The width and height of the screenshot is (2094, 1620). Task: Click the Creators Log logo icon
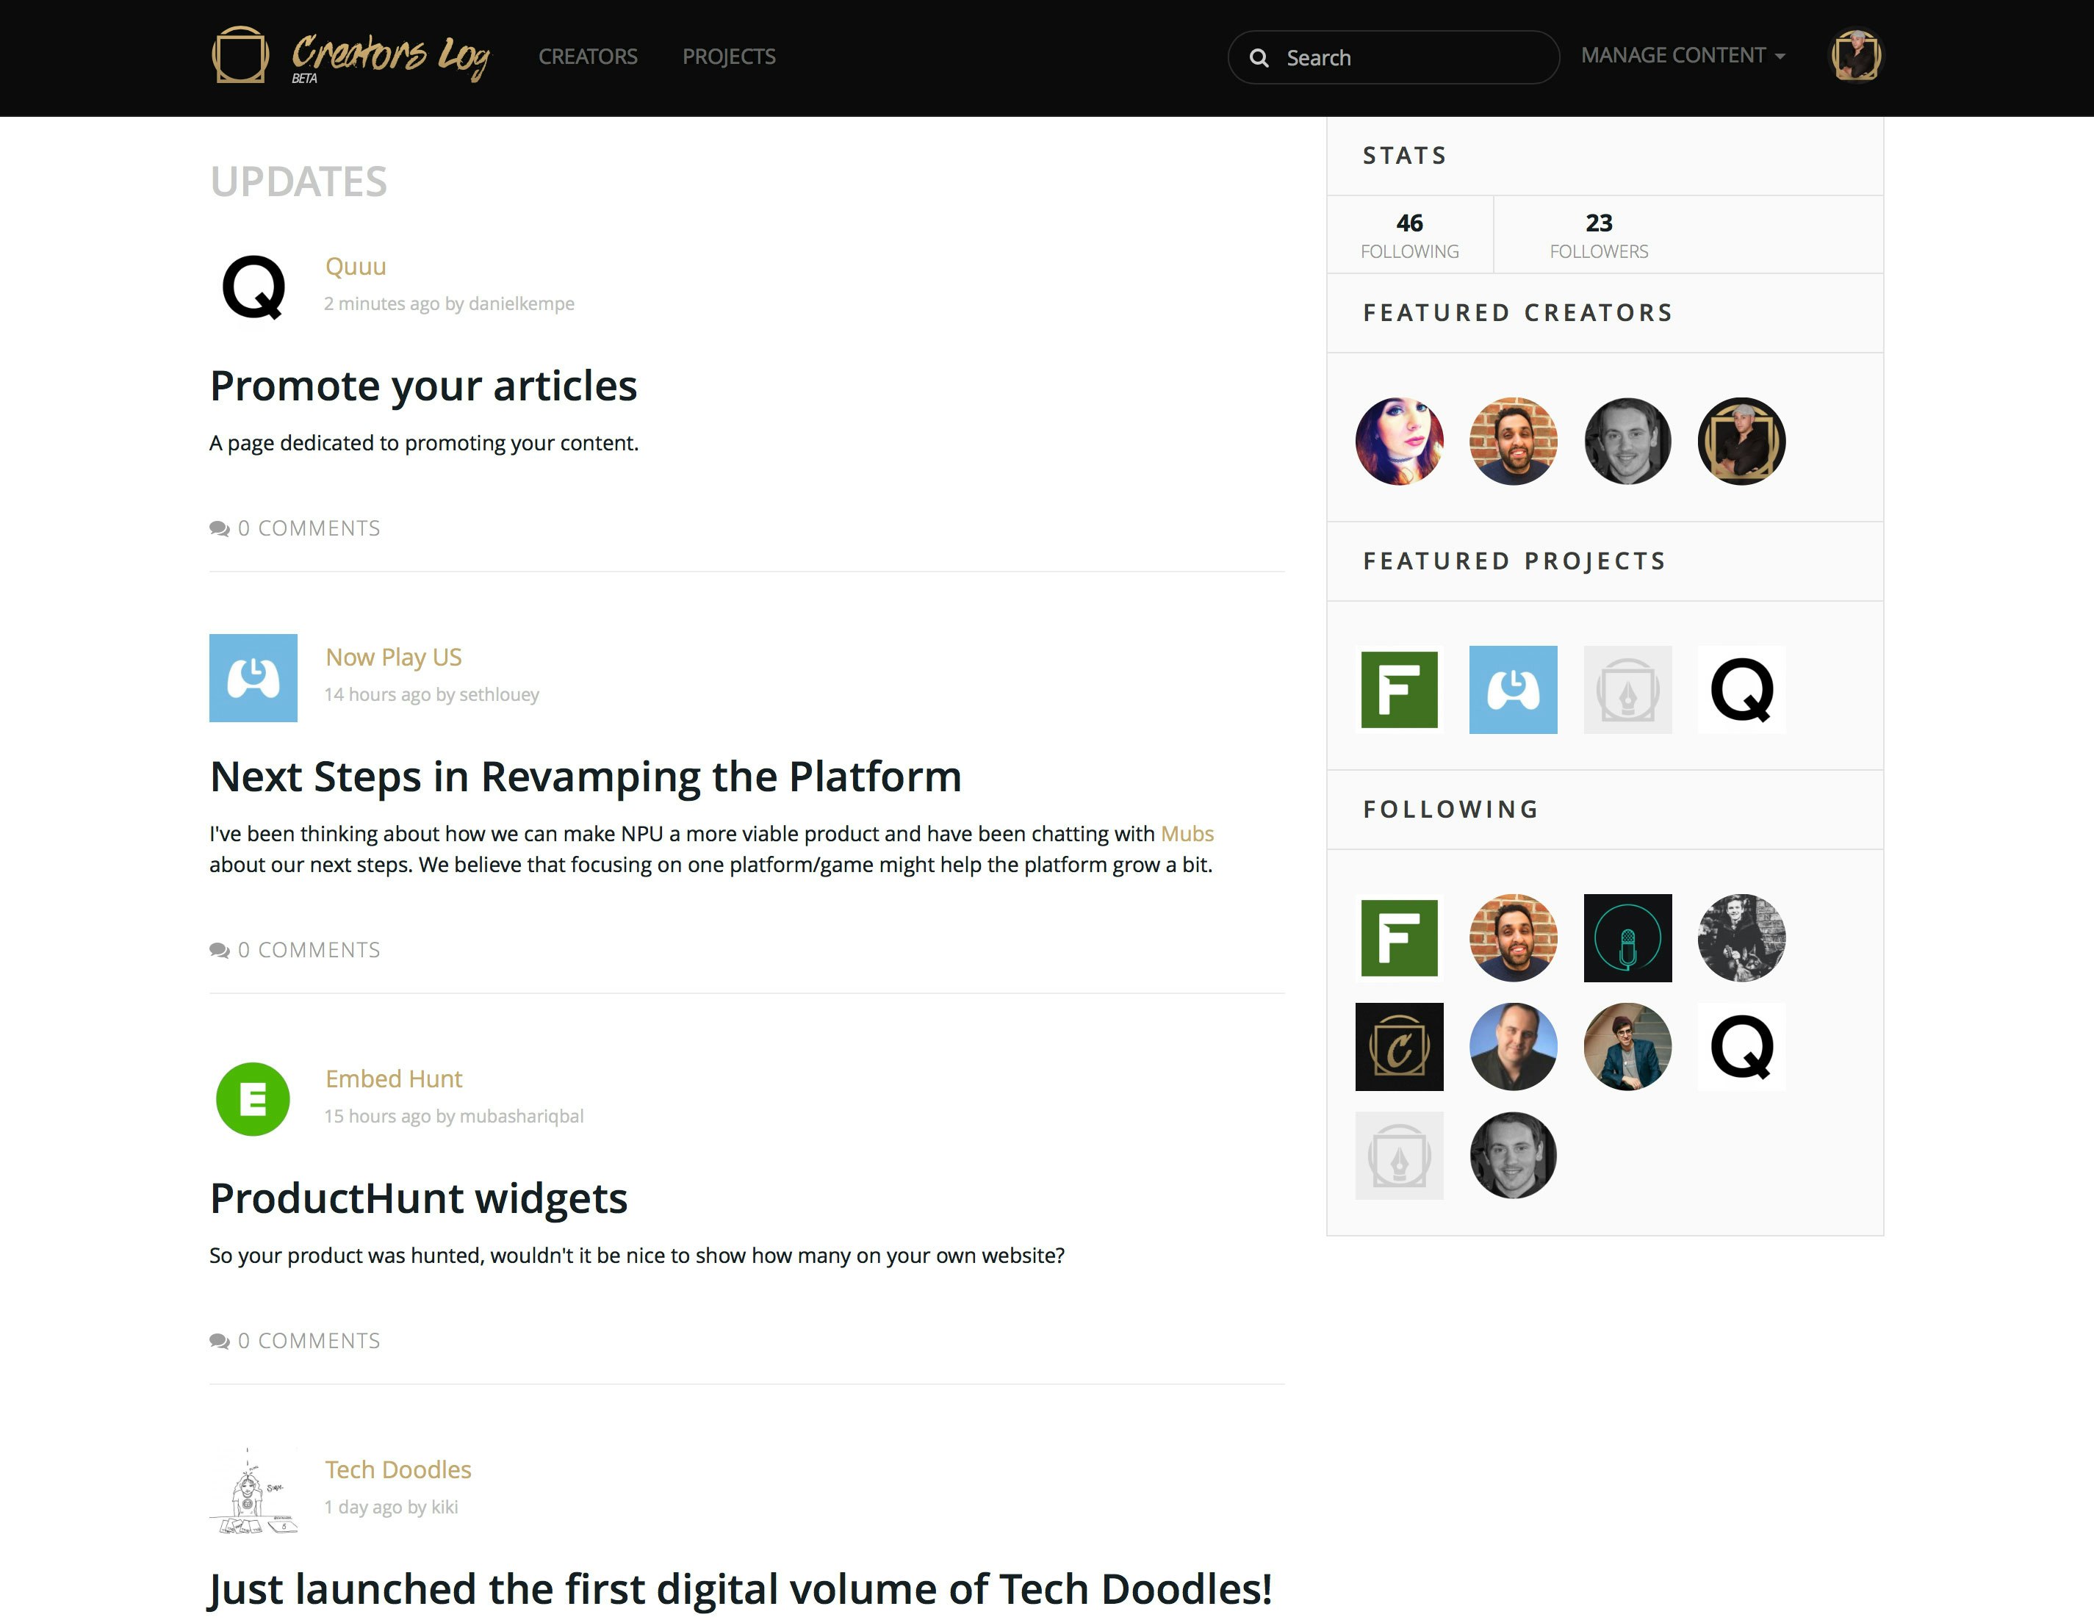[242, 56]
